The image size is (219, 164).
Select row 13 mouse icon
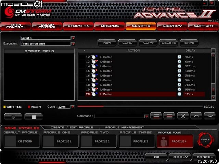(x=94, y=61)
